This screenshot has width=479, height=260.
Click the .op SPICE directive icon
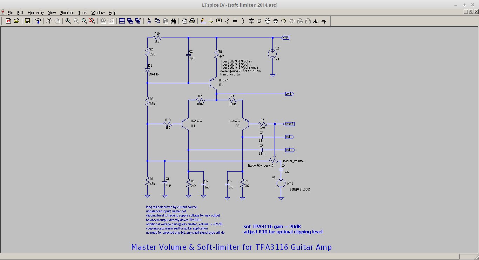pyautogui.click(x=324, y=21)
